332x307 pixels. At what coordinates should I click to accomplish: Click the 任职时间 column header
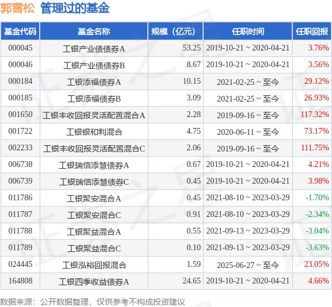[248, 32]
